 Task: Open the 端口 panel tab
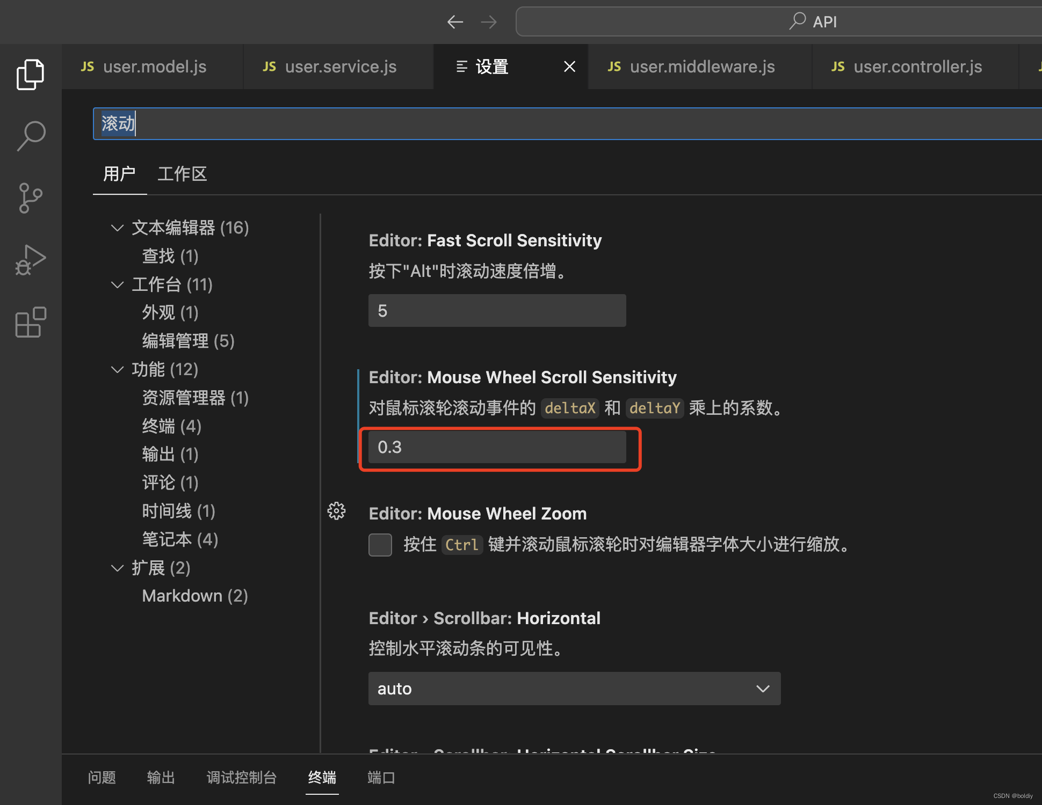(381, 778)
